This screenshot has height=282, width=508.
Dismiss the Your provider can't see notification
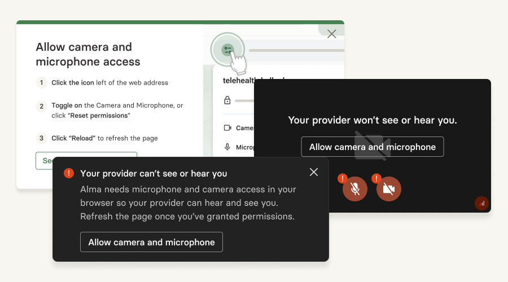pos(314,172)
